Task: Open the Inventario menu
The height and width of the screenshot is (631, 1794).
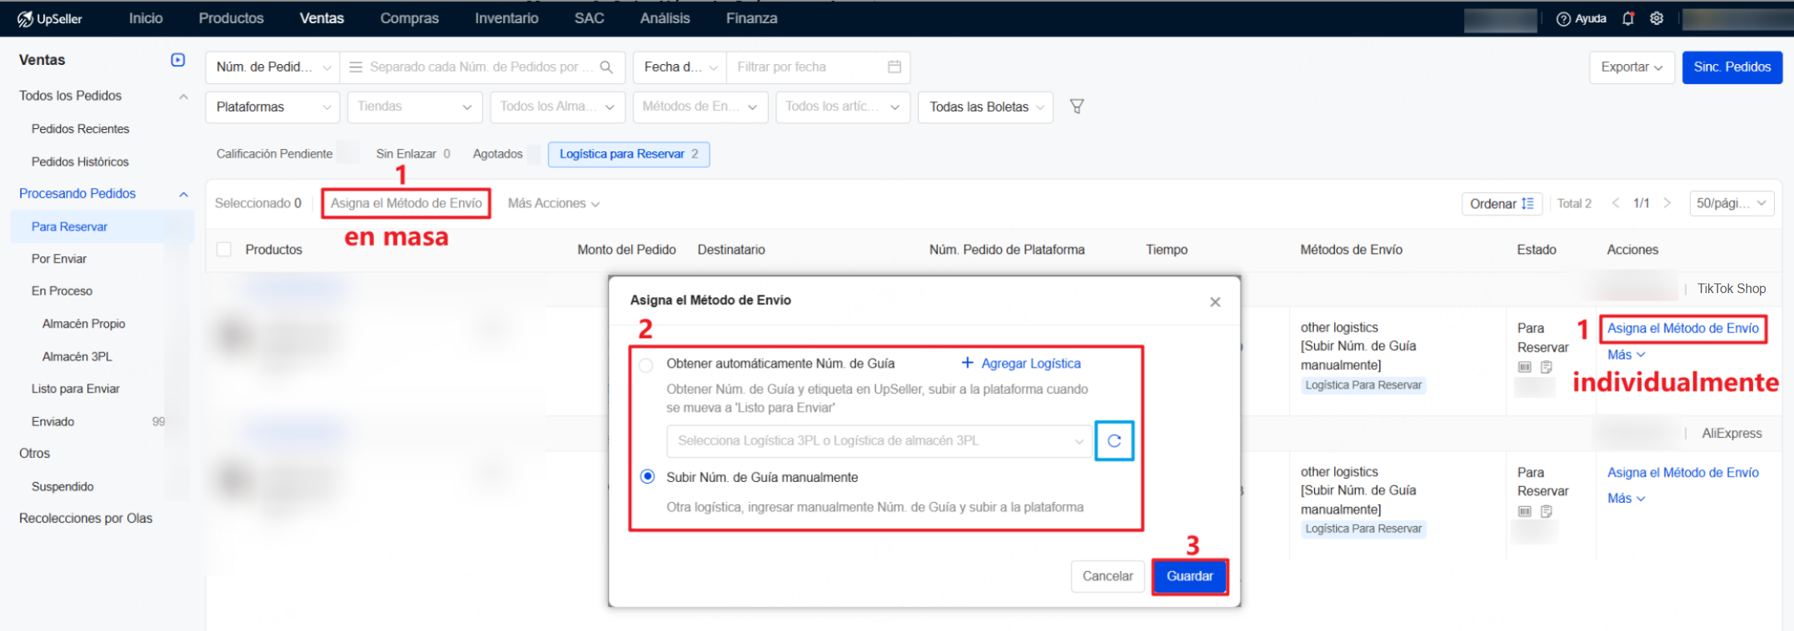Action: pyautogui.click(x=506, y=18)
